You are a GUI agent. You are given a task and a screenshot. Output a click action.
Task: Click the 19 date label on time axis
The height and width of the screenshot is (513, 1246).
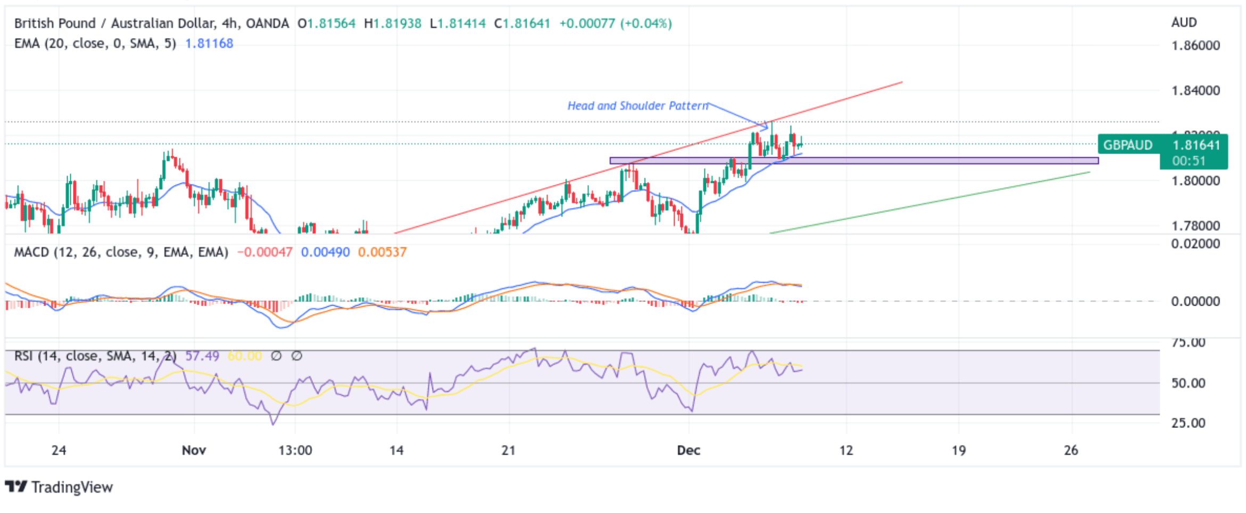click(x=958, y=450)
